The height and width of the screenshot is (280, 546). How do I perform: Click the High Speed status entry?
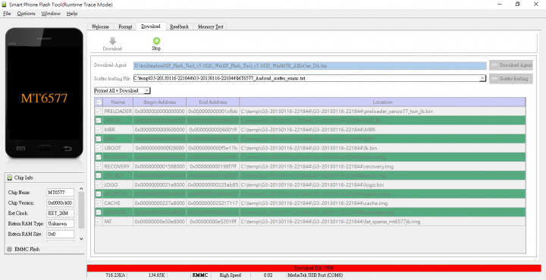[231, 275]
